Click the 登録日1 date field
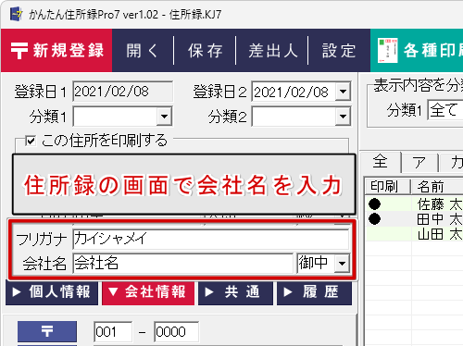 click(123, 92)
